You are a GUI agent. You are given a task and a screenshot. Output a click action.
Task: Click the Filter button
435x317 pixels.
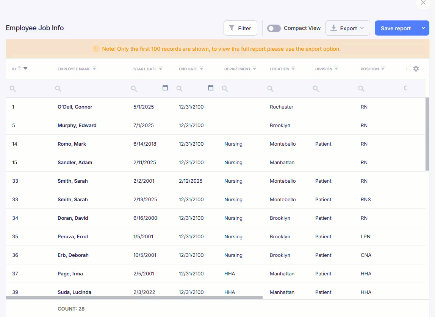pyautogui.click(x=240, y=28)
